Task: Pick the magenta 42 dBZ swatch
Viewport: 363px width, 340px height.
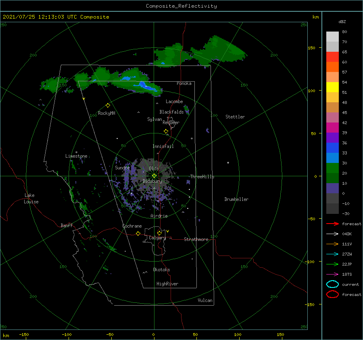Action: pos(332,127)
